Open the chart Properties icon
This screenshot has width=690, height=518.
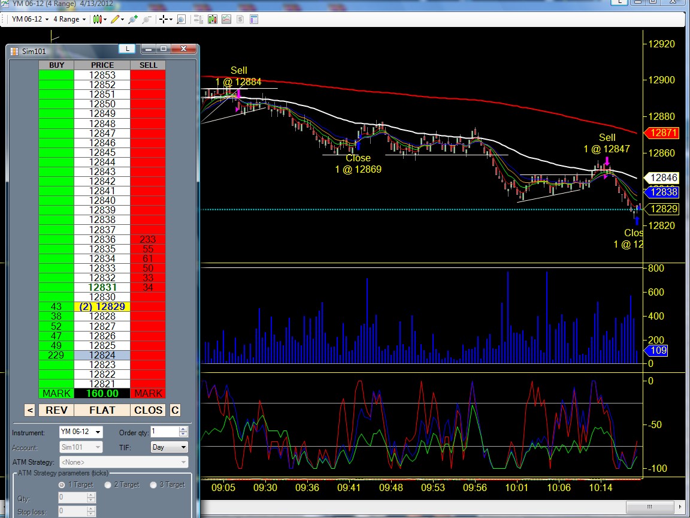[254, 19]
